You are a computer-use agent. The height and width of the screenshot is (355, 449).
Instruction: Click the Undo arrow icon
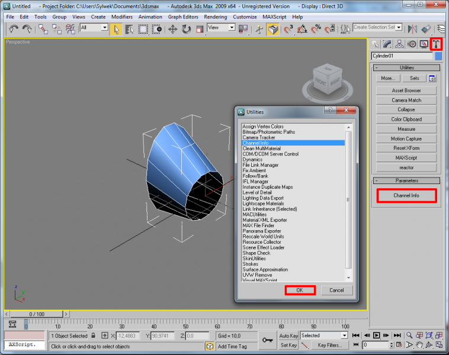point(14,28)
